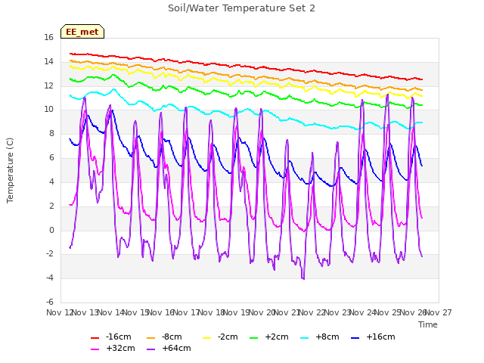The height and width of the screenshot is (363, 484).
Task: Click the Temperature (C) axis label
Action: click(10, 170)
